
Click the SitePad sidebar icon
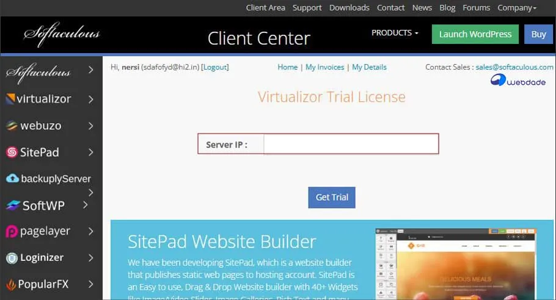12,152
